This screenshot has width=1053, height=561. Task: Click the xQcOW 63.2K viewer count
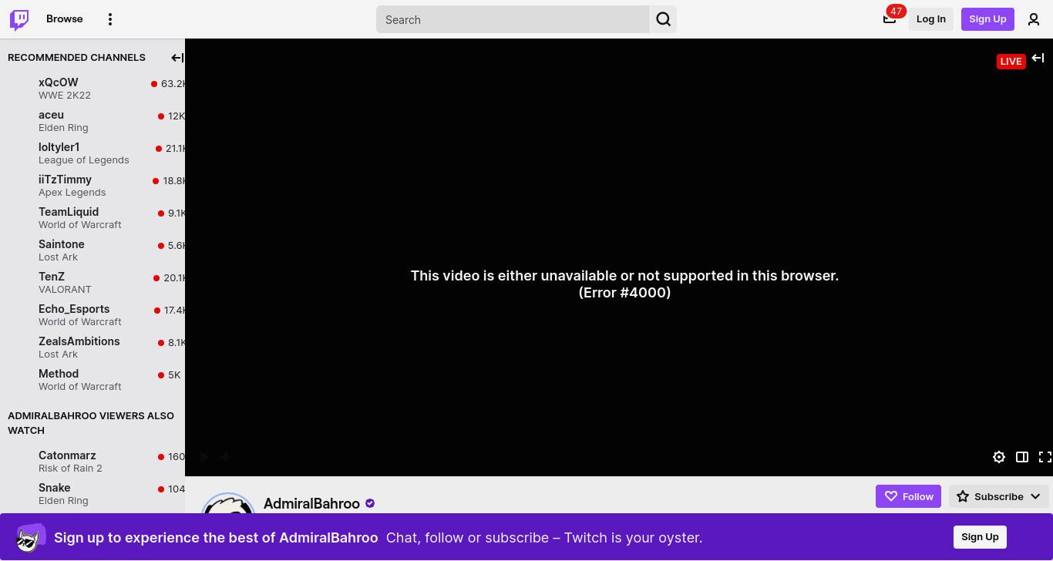click(x=170, y=83)
